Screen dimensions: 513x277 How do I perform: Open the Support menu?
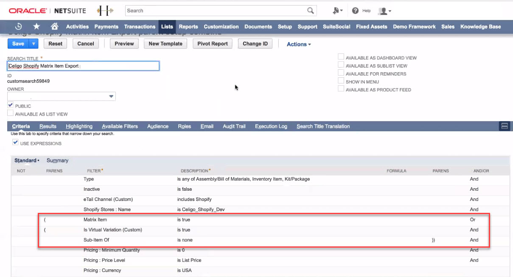coord(307,26)
